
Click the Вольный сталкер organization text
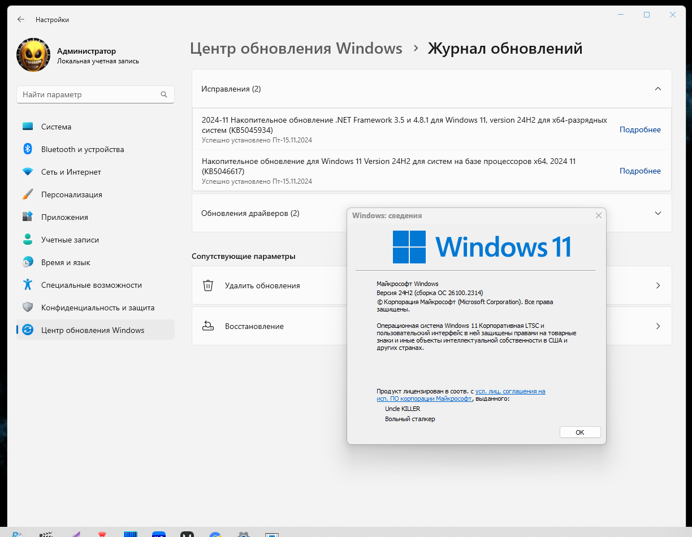[x=410, y=419]
